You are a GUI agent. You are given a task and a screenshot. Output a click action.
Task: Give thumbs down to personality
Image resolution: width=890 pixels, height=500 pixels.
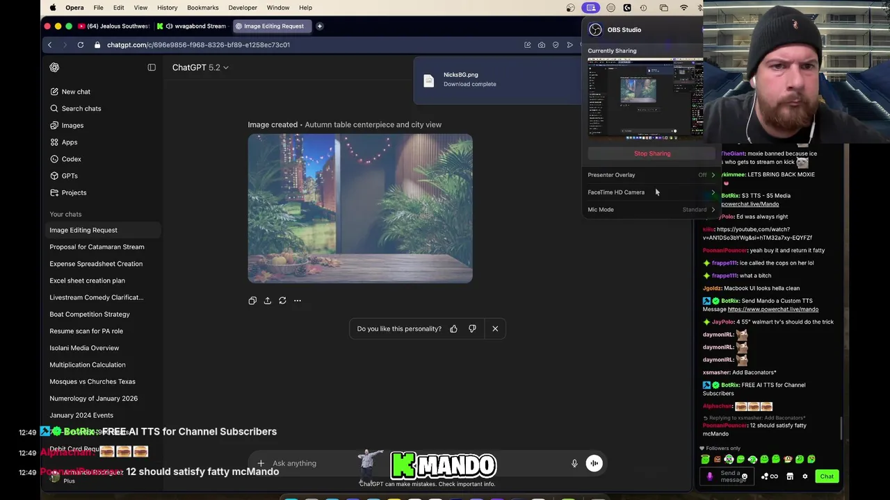click(472, 328)
